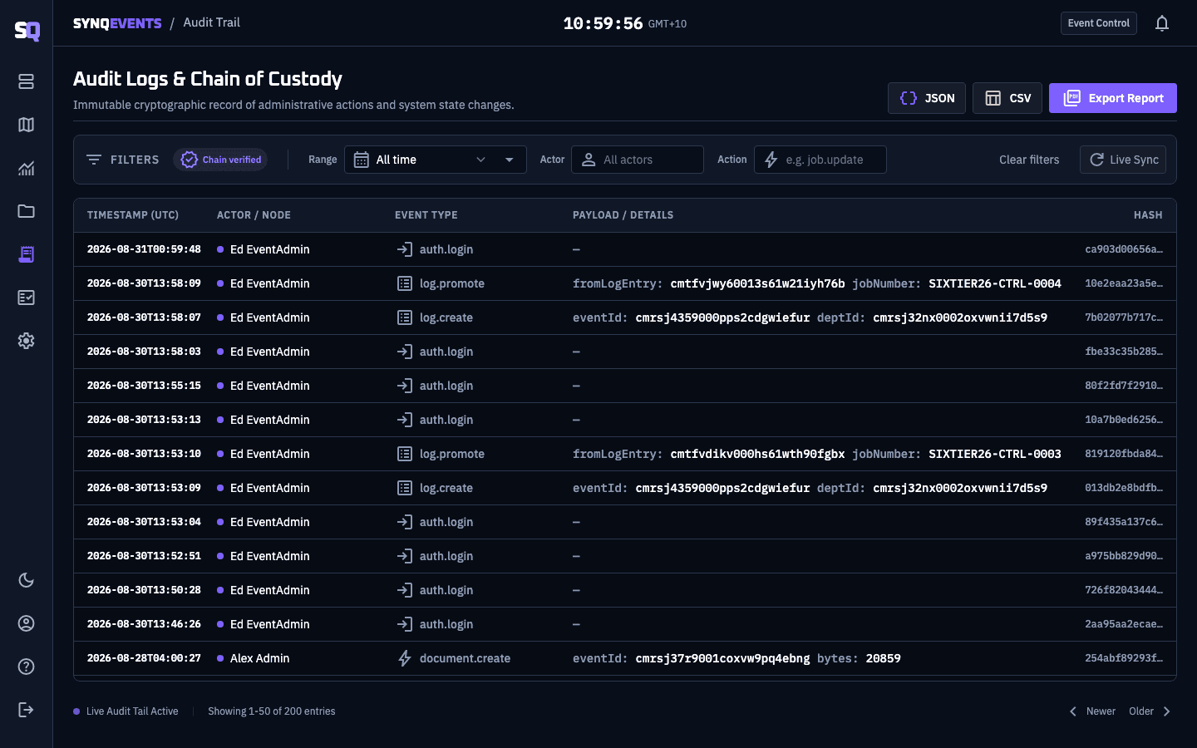Click timestamp 2026-08-30T13:58:07
1197x748 pixels.
144,317
